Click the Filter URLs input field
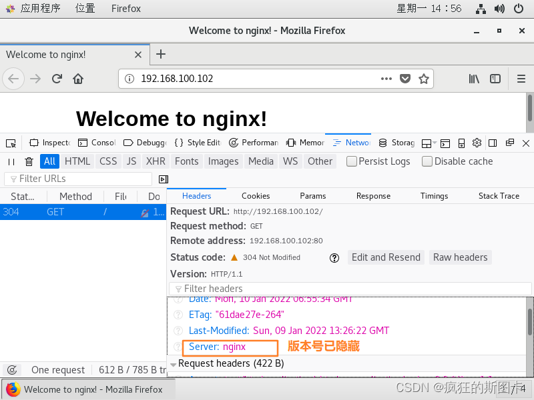The height and width of the screenshot is (400, 534). (78, 179)
